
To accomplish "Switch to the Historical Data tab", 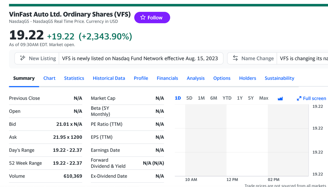I will pos(109,78).
